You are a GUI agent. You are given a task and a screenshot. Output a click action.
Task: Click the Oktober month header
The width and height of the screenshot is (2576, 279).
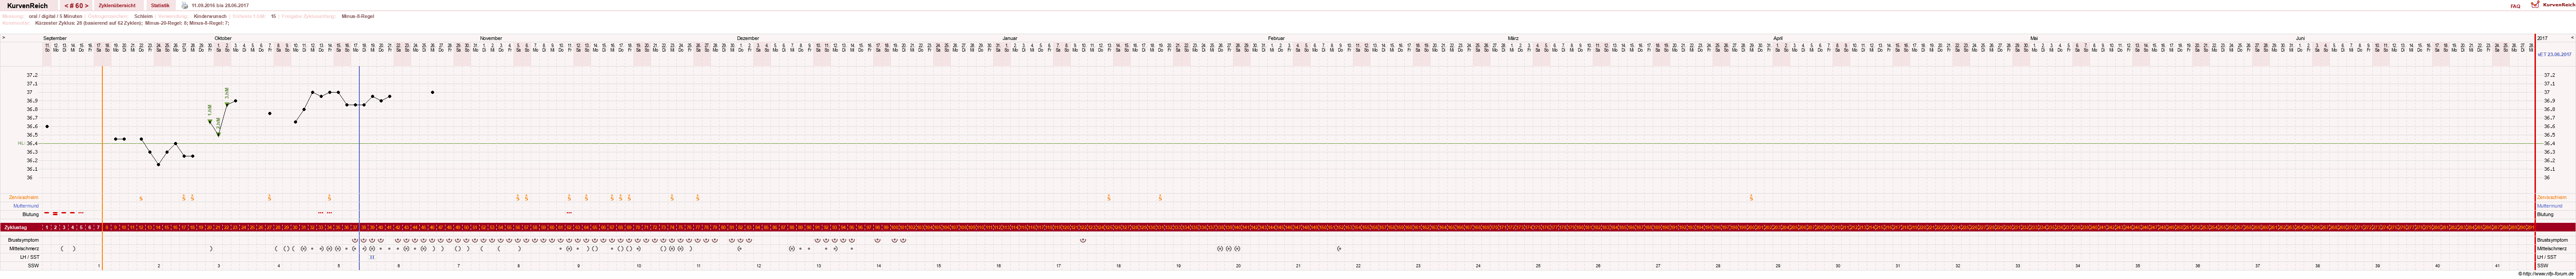click(223, 38)
